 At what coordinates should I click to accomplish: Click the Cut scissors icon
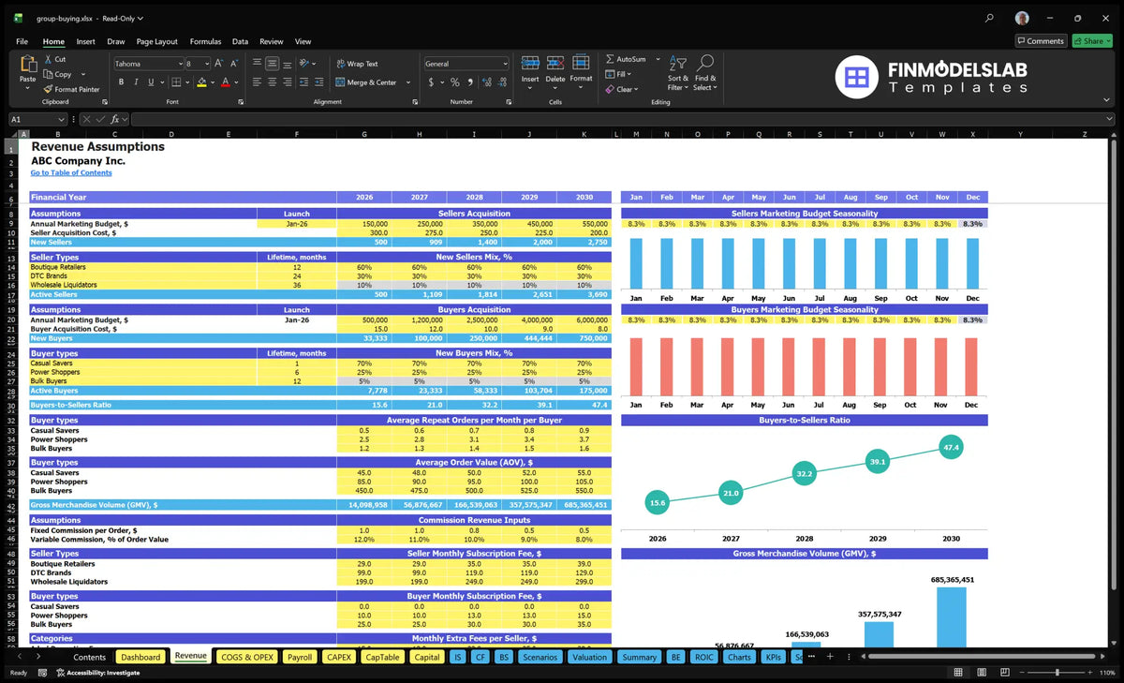coord(48,59)
